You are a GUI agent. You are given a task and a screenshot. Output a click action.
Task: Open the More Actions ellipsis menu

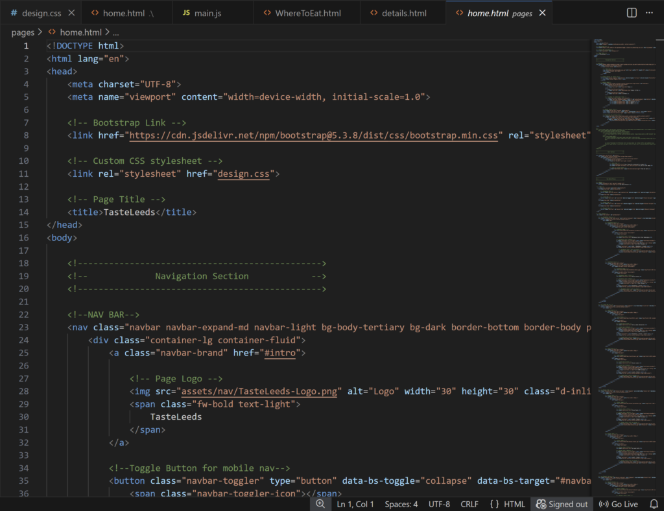tap(649, 13)
